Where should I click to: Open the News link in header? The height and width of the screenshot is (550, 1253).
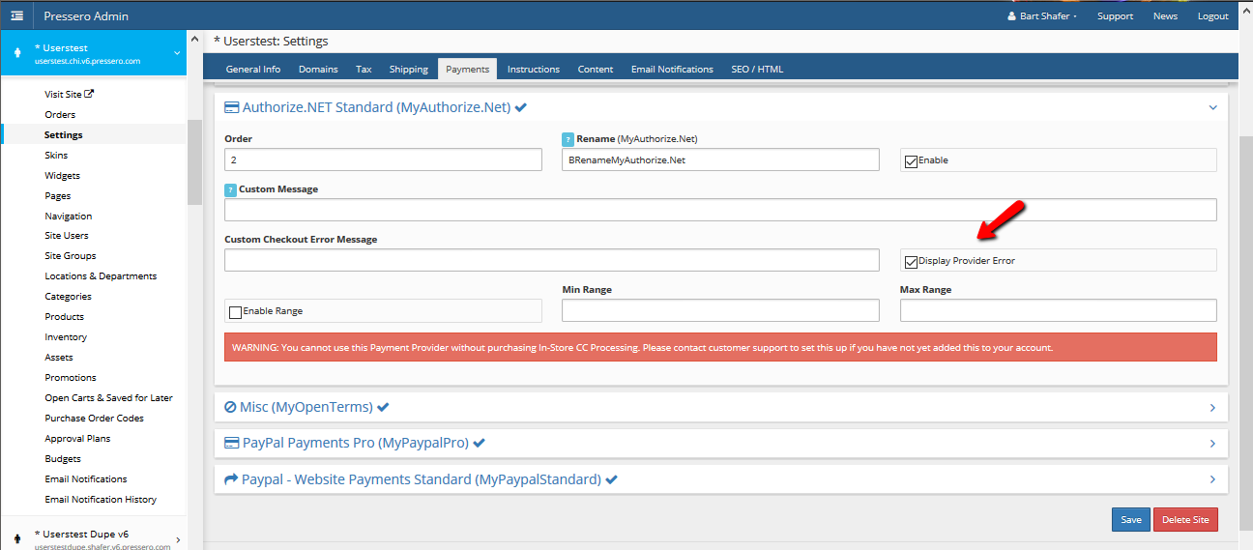tap(1165, 16)
